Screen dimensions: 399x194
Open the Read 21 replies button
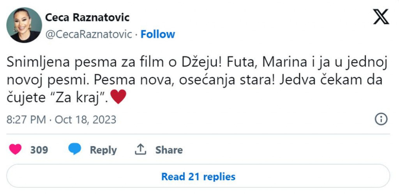click(198, 177)
